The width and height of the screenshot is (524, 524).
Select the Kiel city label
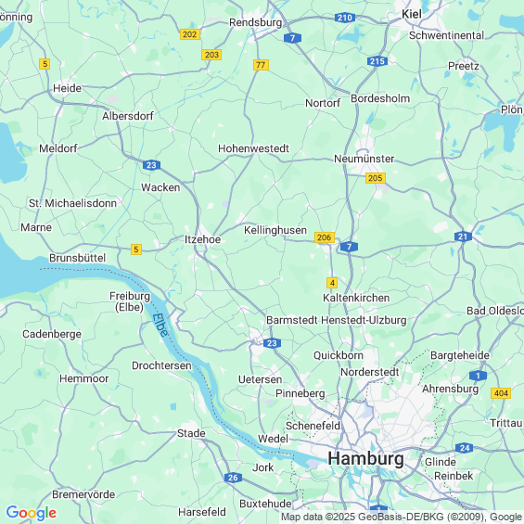pos(412,14)
